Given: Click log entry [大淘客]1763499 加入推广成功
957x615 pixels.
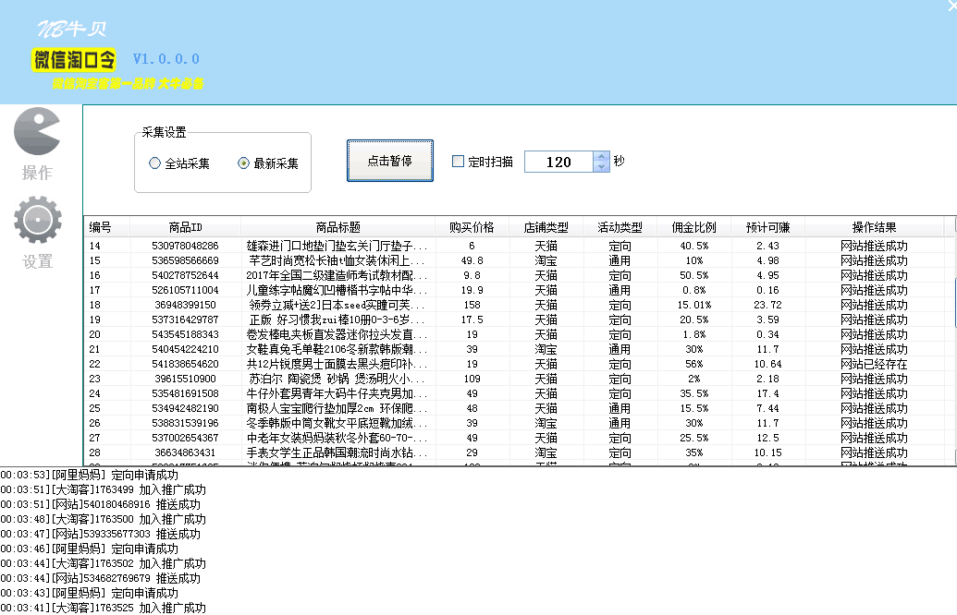Looking at the screenshot, I should pyautogui.click(x=104, y=489).
